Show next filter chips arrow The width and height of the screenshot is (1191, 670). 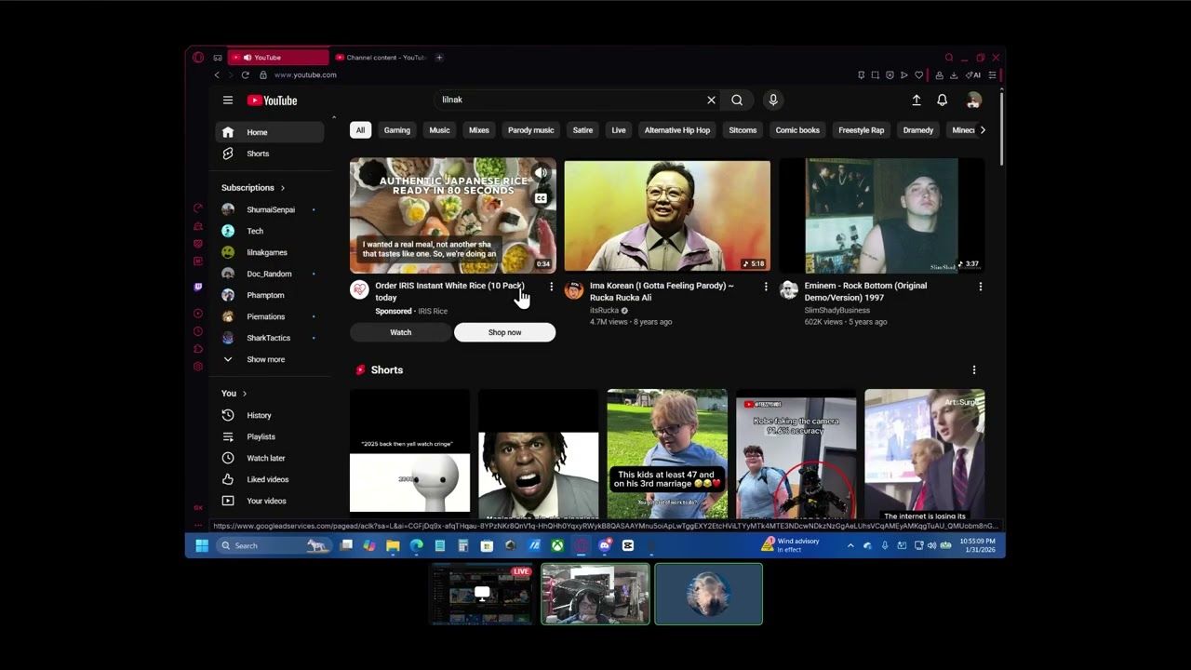pos(983,130)
